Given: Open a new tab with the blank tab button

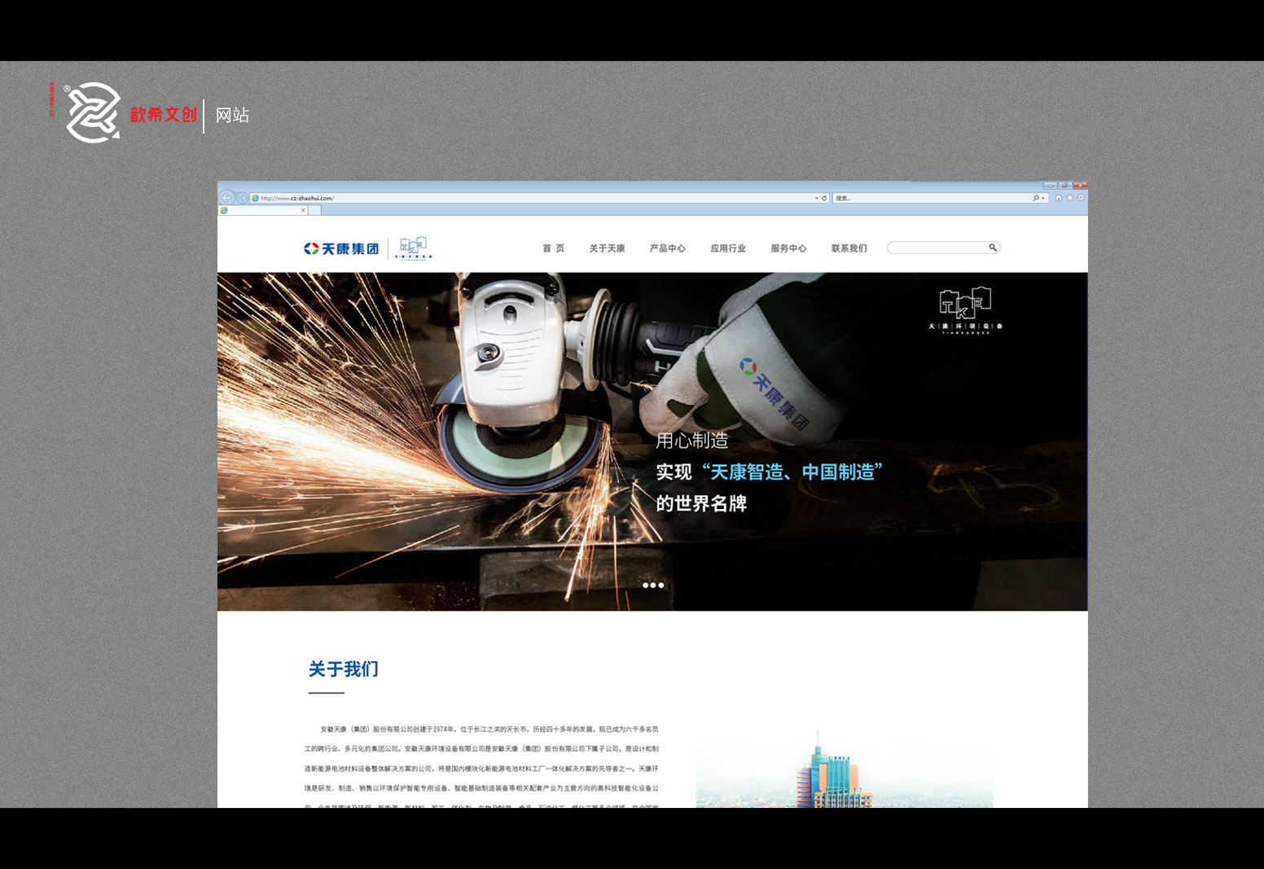Looking at the screenshot, I should click(314, 210).
